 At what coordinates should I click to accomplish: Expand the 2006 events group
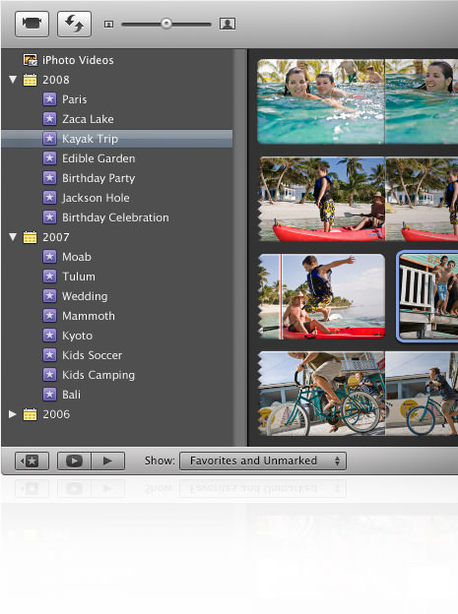coord(13,414)
